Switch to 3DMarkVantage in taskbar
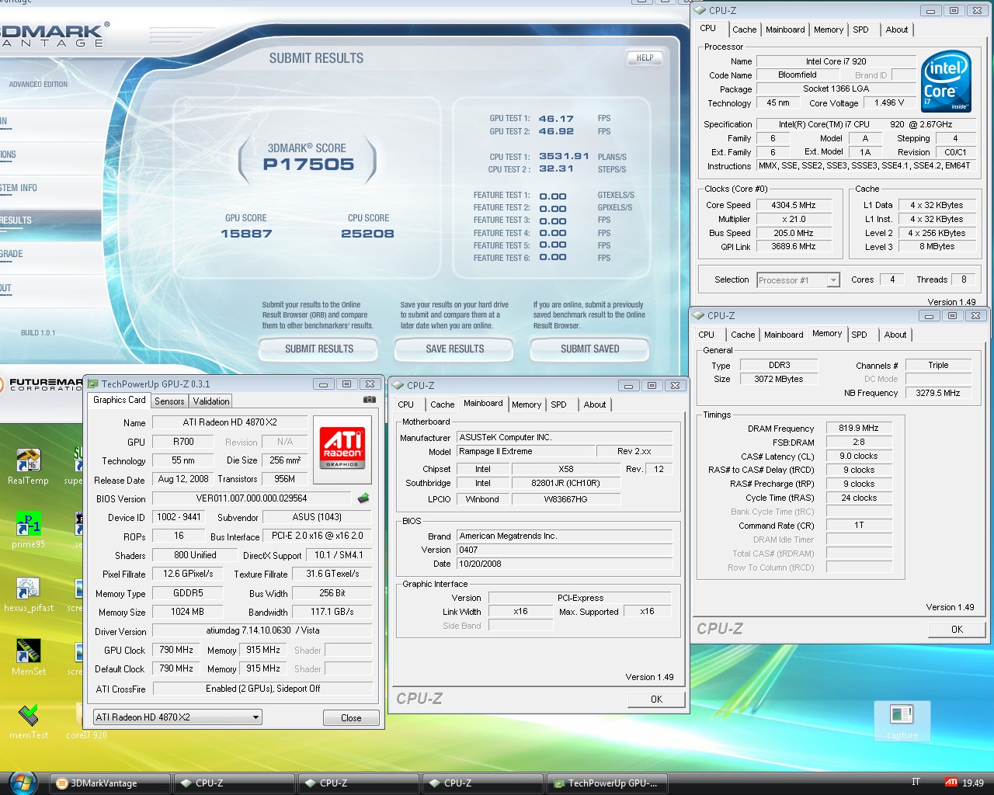994x795 pixels. tap(110, 783)
